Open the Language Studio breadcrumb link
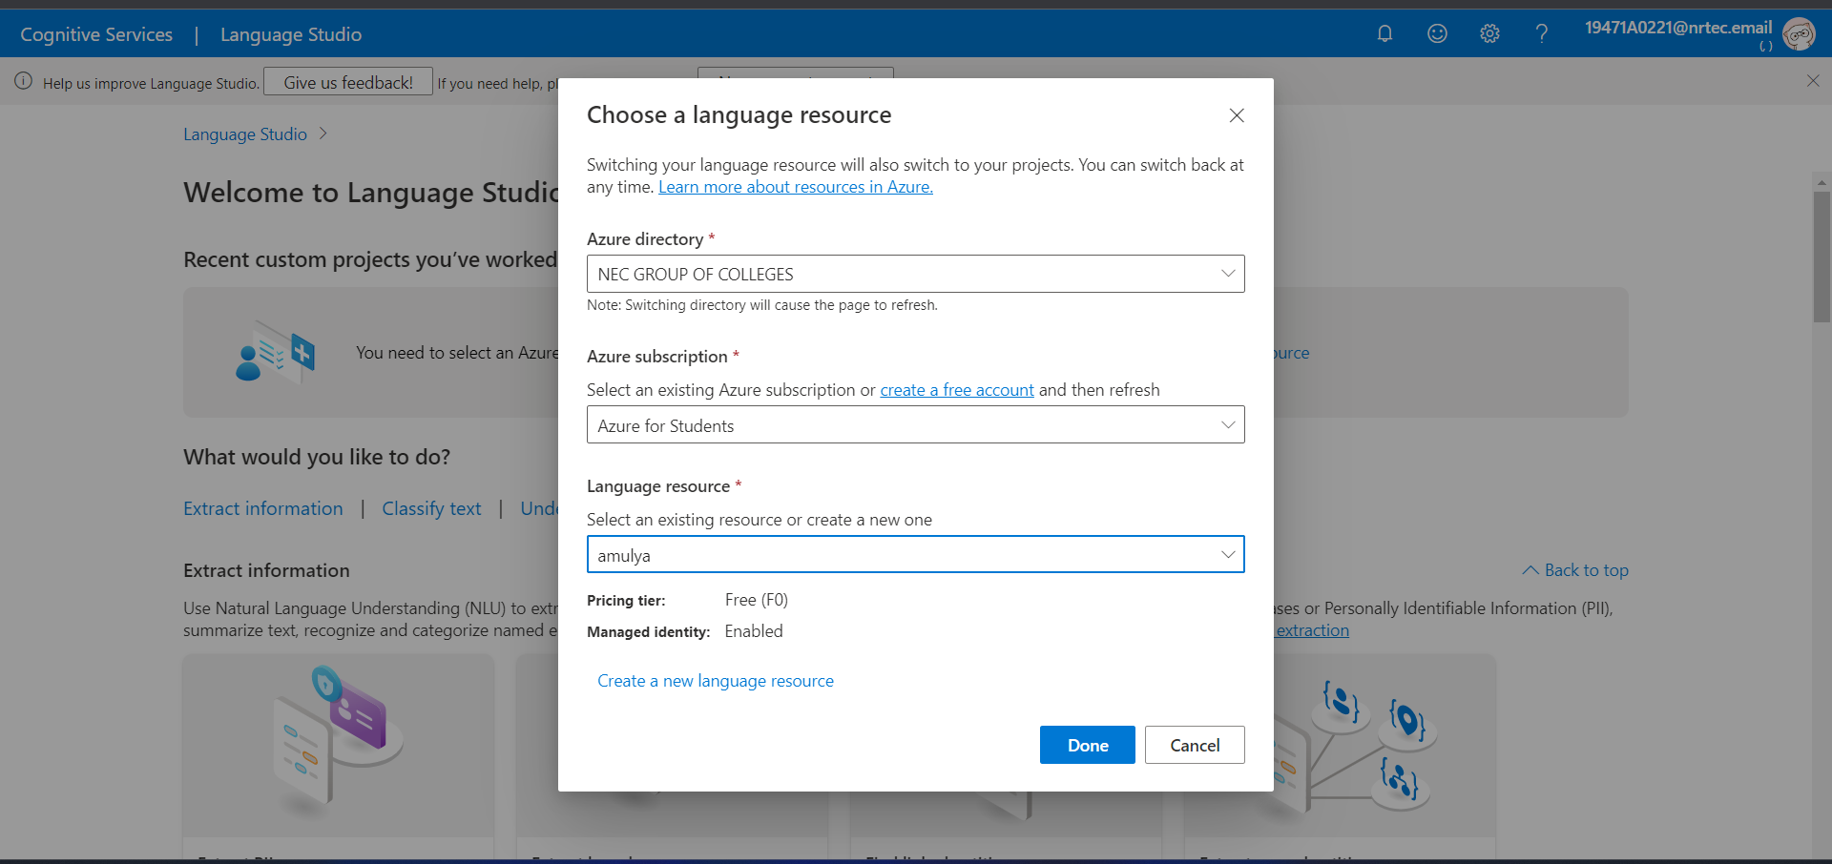Image resolution: width=1832 pixels, height=864 pixels. pos(245,134)
